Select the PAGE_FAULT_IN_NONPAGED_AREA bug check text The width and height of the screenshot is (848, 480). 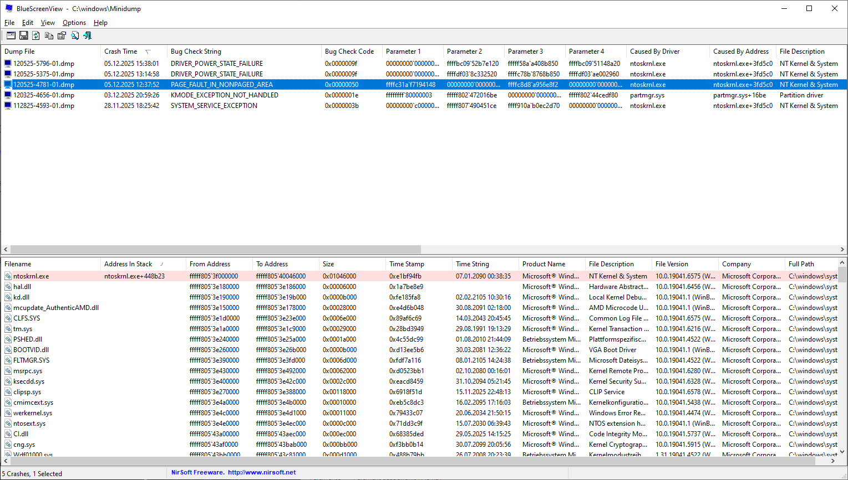coord(222,85)
